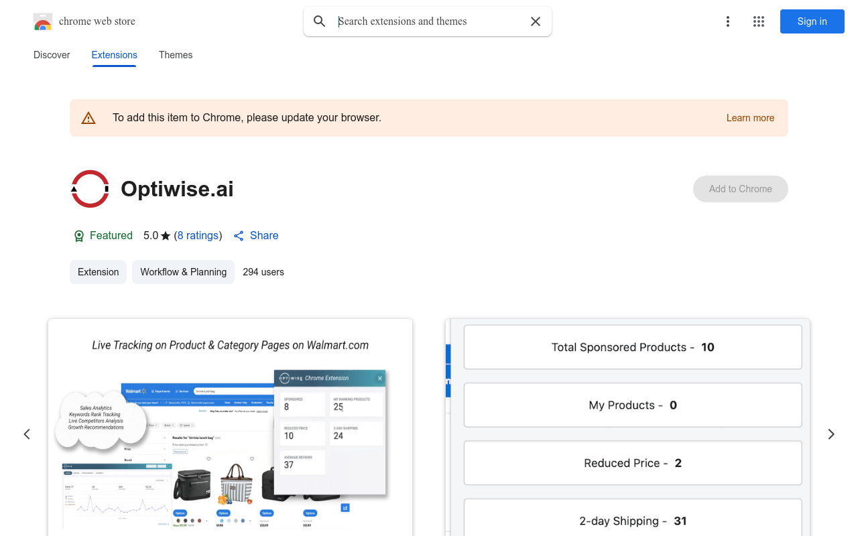Open the 8 ratings link
Viewport: 858px width, 536px height.
click(198, 236)
